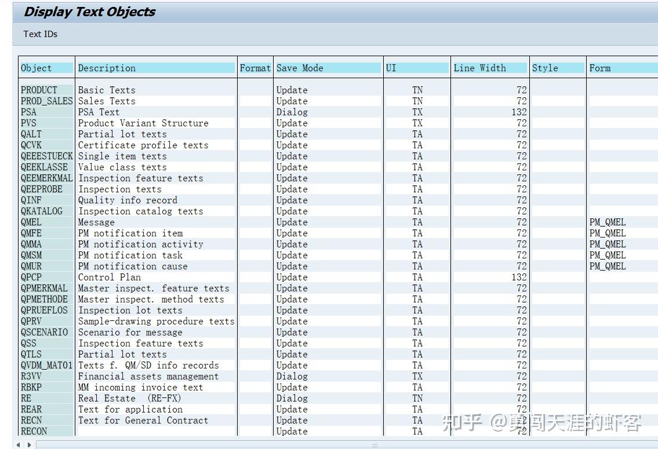The height and width of the screenshot is (449, 658).
Task: Select the QCVK object row
Action: [x=46, y=145]
